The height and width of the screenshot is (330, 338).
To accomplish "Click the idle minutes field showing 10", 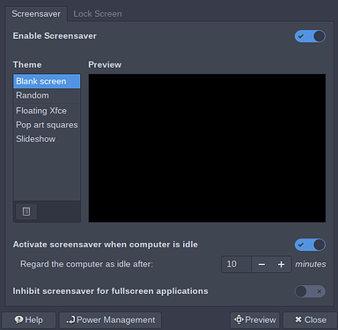I will pyautogui.click(x=236, y=264).
